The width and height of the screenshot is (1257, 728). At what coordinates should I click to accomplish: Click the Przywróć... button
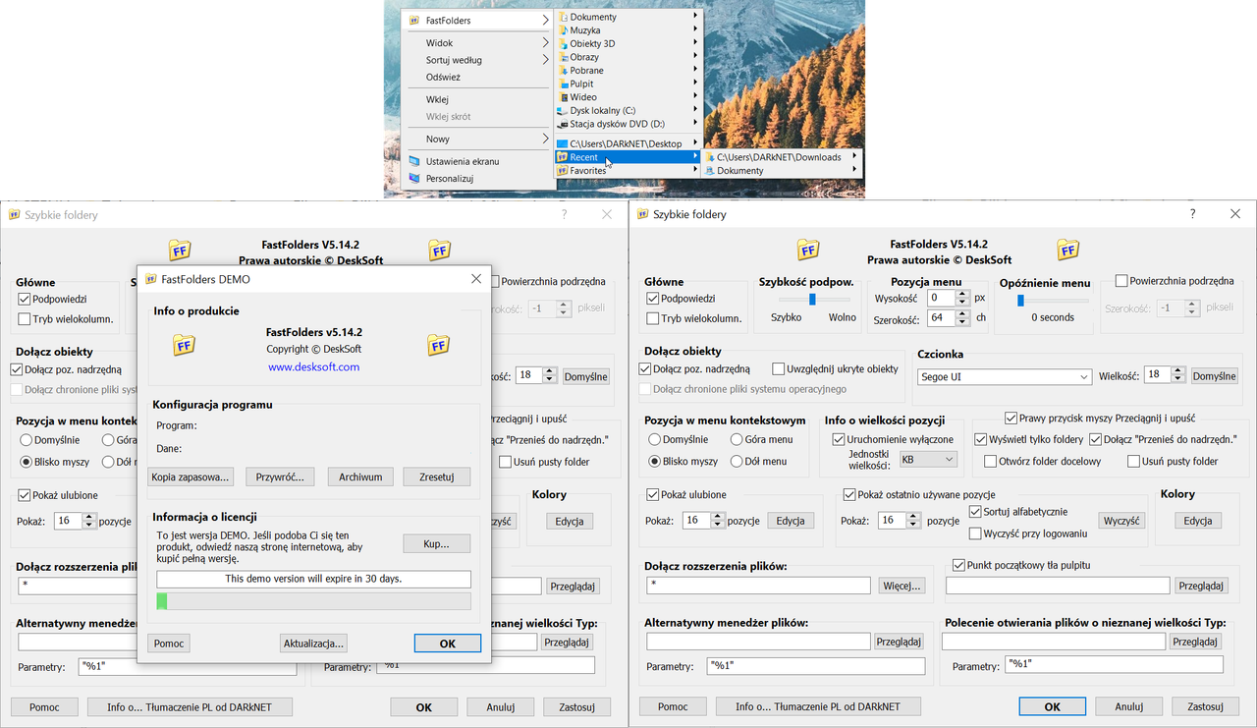click(280, 476)
